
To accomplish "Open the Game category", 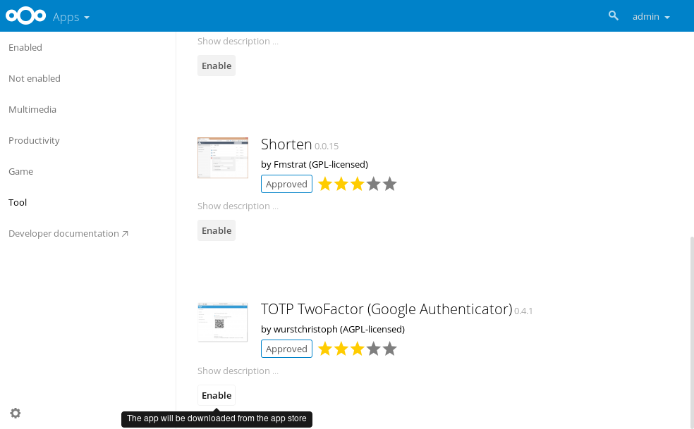I will (x=21, y=172).
